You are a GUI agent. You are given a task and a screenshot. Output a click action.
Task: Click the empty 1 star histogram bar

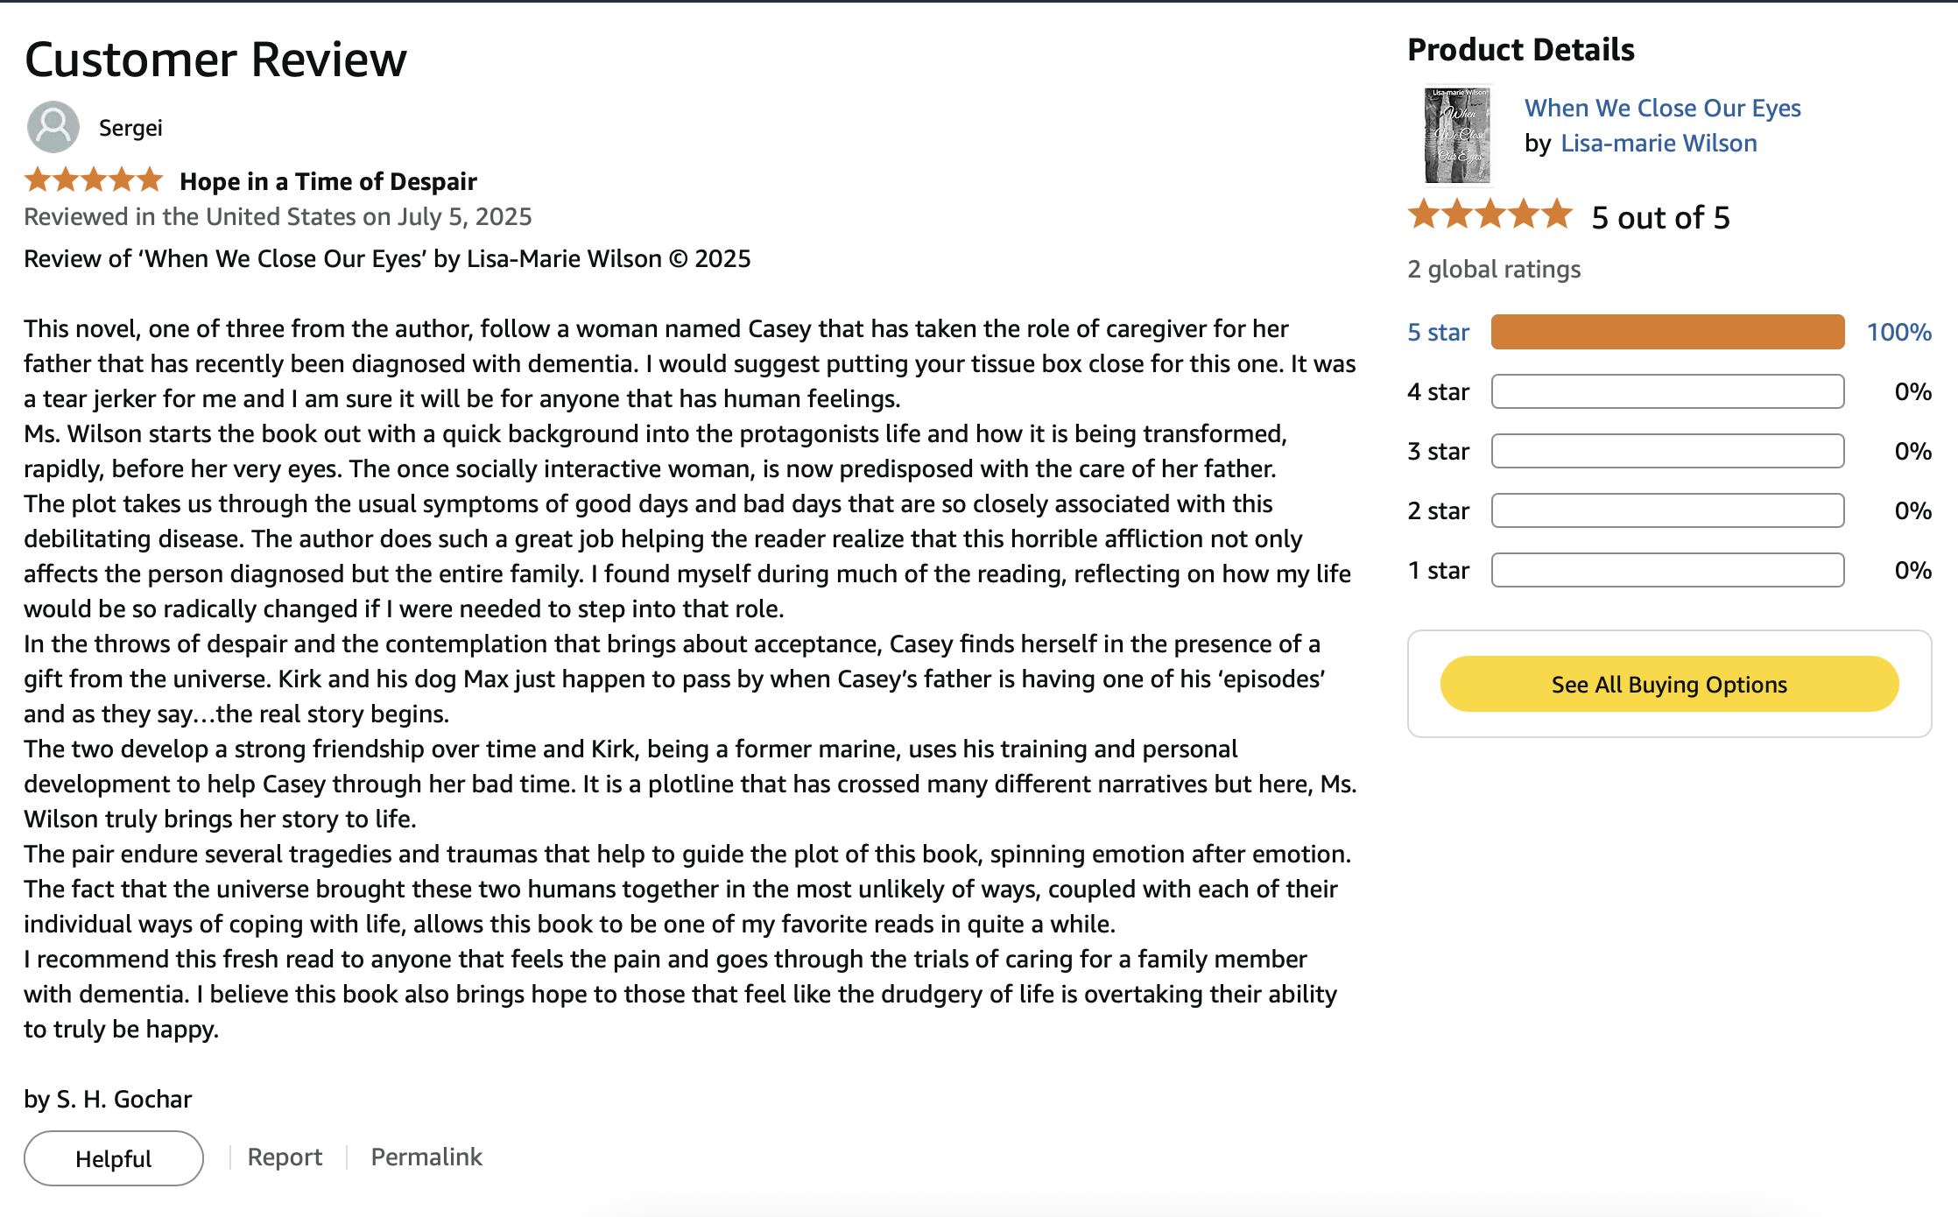point(1667,570)
